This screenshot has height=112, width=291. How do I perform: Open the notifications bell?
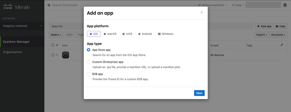285,5
